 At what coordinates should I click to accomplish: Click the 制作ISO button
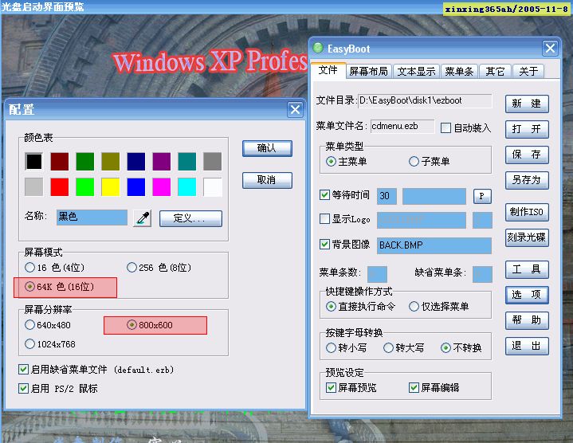tap(527, 212)
